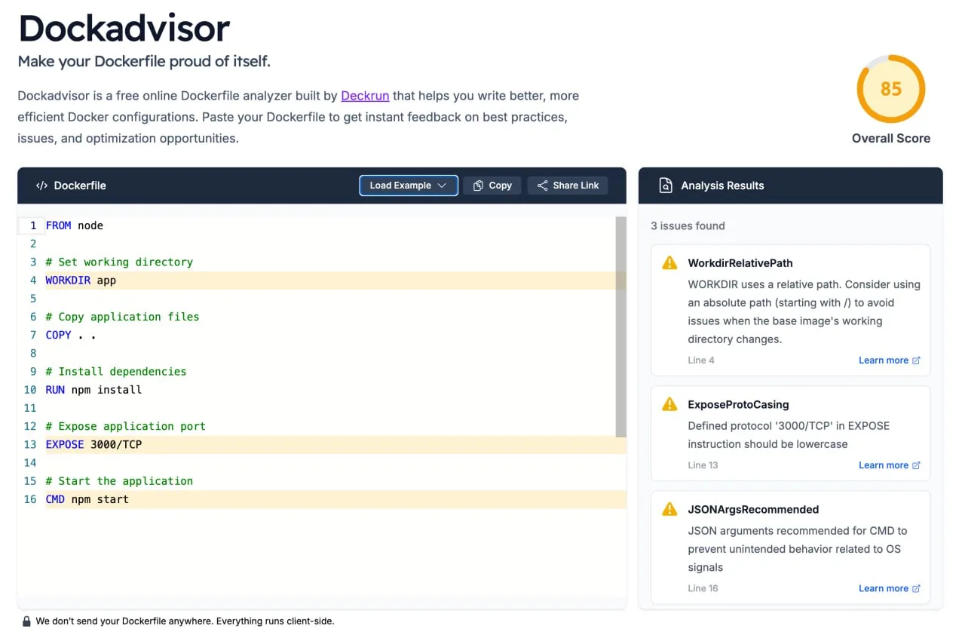Click the # Copy application files comment
The width and height of the screenshot is (965, 641).
coord(122,317)
